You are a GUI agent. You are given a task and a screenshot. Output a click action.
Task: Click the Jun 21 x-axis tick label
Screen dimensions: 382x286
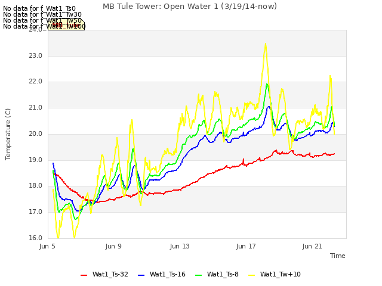(x=312, y=246)
